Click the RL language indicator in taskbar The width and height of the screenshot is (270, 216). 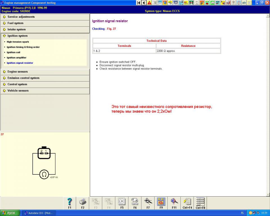pyautogui.click(x=242, y=213)
